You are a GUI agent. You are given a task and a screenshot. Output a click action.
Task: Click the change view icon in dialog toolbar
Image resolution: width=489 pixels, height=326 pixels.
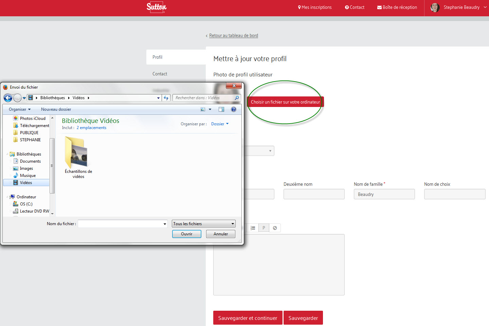[203, 109]
